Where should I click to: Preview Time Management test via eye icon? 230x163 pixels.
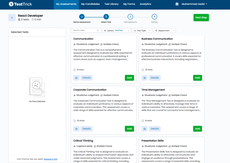click(x=145, y=129)
